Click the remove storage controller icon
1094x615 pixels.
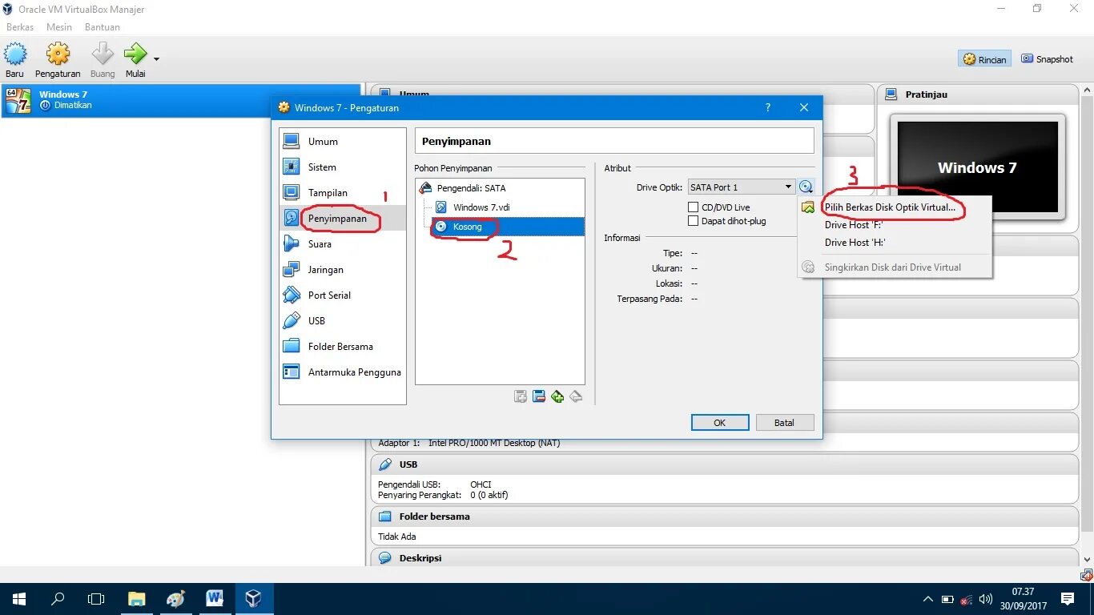pyautogui.click(x=539, y=396)
